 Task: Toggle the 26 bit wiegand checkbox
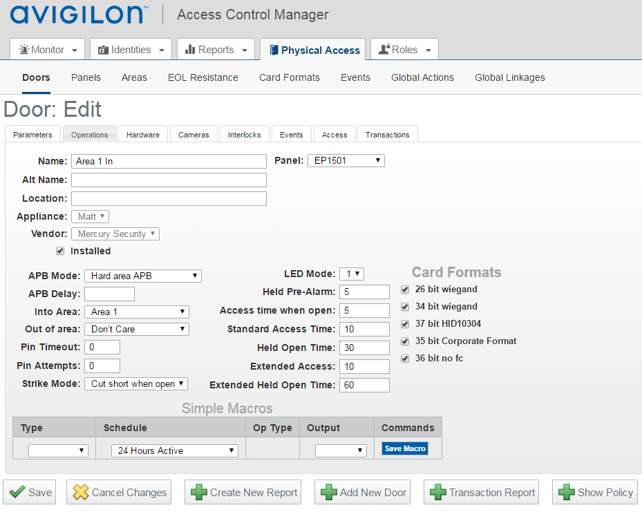(x=405, y=290)
